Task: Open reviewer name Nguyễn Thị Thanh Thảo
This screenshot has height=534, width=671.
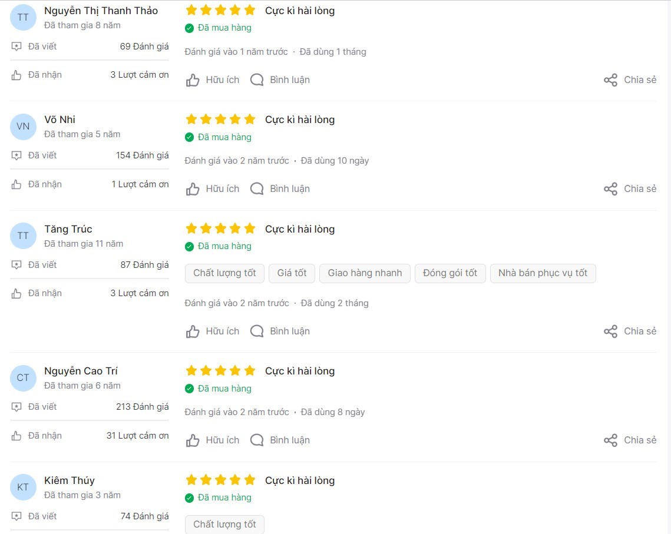Action: (101, 11)
